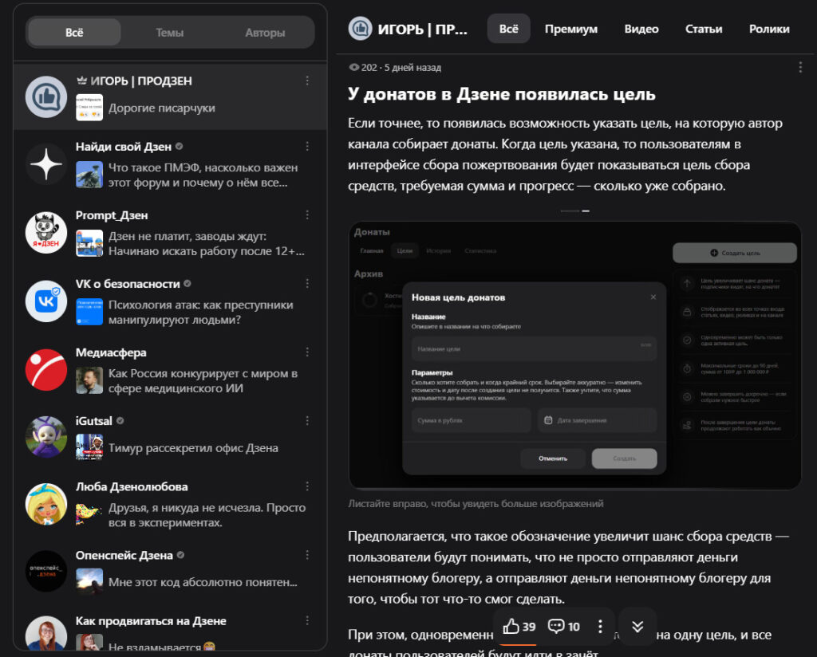817x657 pixels.
Task: Open options menu for ИГОРЬ | ПРОДЗЕН row
Action: pyautogui.click(x=307, y=81)
